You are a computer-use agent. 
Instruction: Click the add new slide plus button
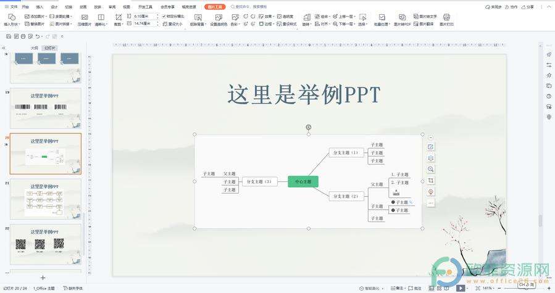pyautogui.click(x=43, y=278)
